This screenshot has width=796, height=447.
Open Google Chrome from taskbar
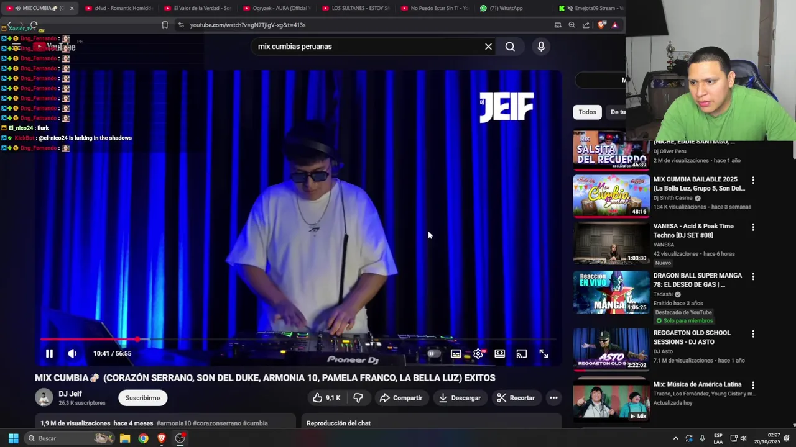(144, 438)
